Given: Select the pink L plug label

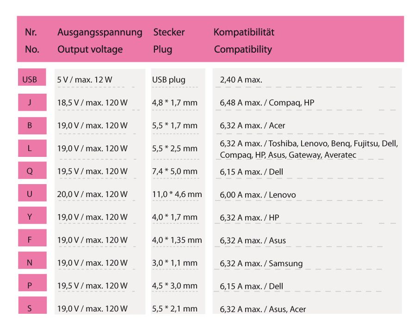Looking at the screenshot, I should [x=32, y=148].
